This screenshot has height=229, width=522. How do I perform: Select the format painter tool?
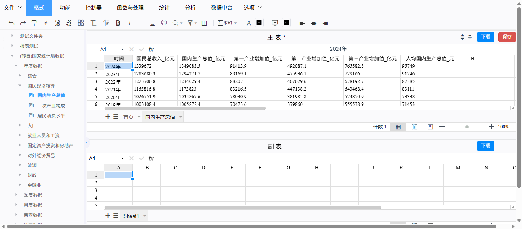coord(34,23)
